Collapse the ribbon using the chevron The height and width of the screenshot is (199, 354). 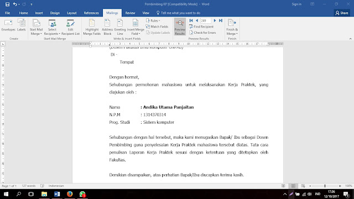click(350, 39)
